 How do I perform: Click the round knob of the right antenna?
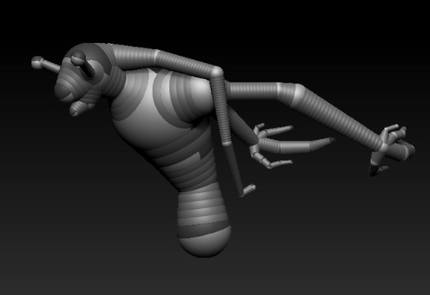click(78, 58)
